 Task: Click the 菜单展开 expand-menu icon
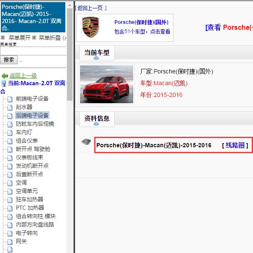click(3, 38)
